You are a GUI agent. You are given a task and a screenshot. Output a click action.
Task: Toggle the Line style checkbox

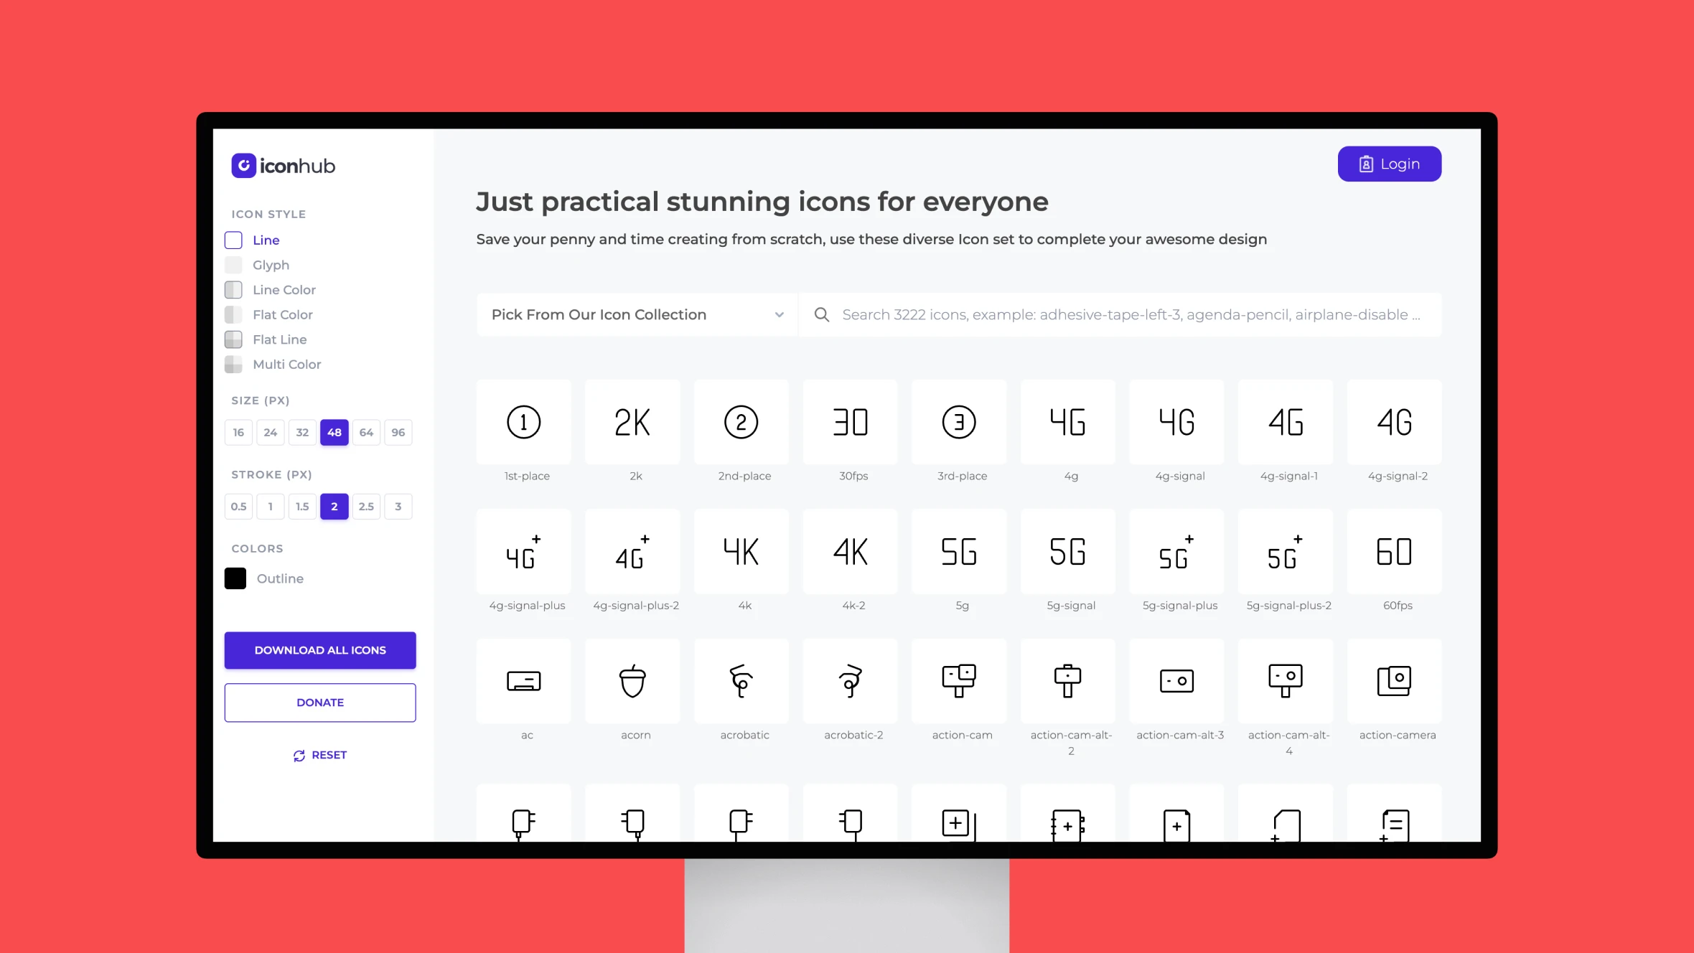click(x=233, y=240)
